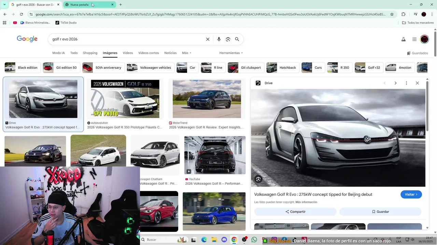Open YouTube black Golf R video thumbnail
Image resolution: width=437 pixels, height=245 pixels.
tap(215, 155)
